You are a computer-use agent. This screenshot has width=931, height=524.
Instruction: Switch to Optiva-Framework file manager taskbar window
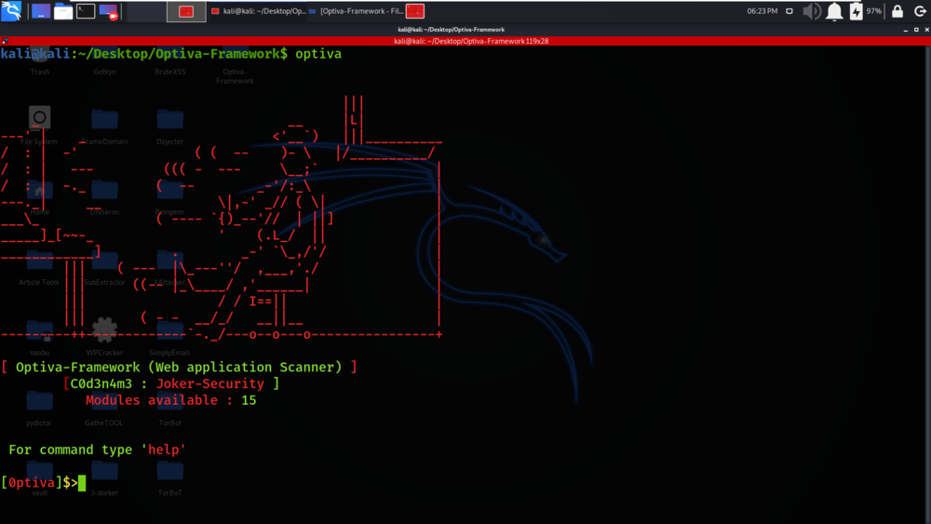pos(357,11)
